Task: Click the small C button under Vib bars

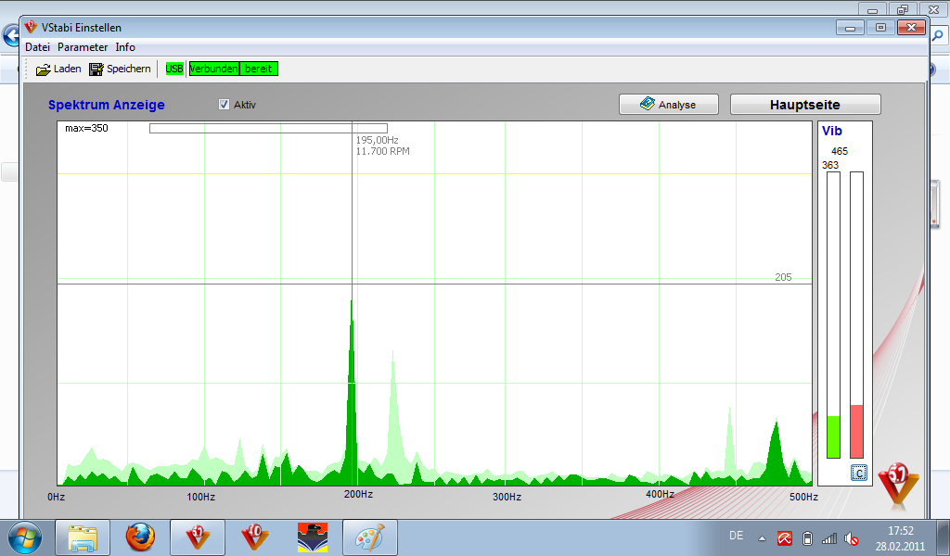Action: tap(859, 474)
